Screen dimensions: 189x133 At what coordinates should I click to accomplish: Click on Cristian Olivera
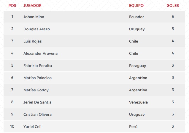37,115
